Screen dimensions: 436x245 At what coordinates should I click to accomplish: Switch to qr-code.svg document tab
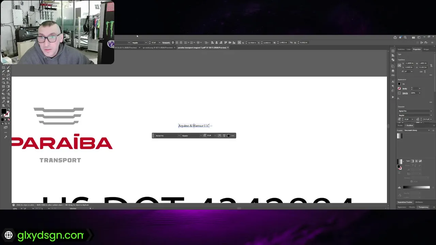pos(158,47)
